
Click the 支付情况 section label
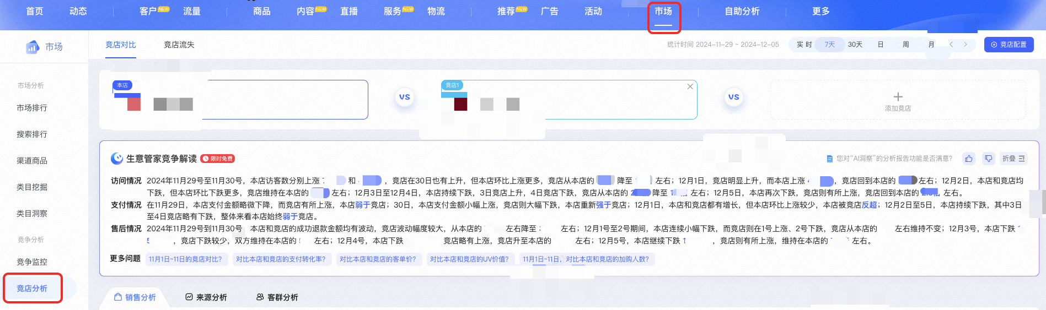click(126, 205)
